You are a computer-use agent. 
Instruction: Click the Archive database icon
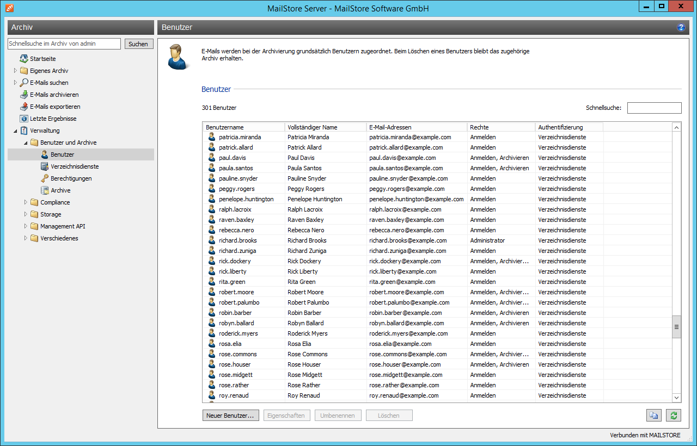click(x=45, y=190)
